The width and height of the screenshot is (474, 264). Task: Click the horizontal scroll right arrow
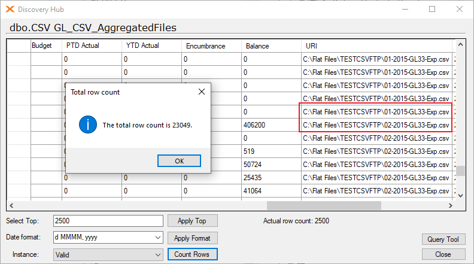(451, 206)
